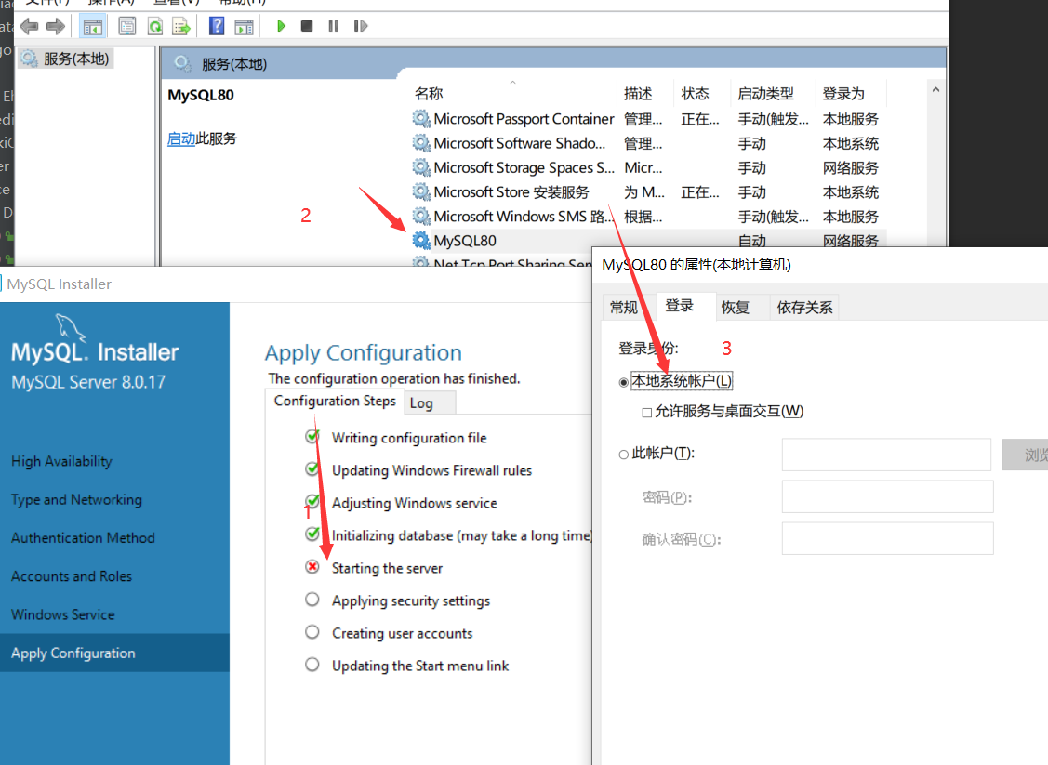Image resolution: width=1048 pixels, height=765 pixels.
Task: Switch to 恢复 tab in properties
Action: (x=736, y=308)
